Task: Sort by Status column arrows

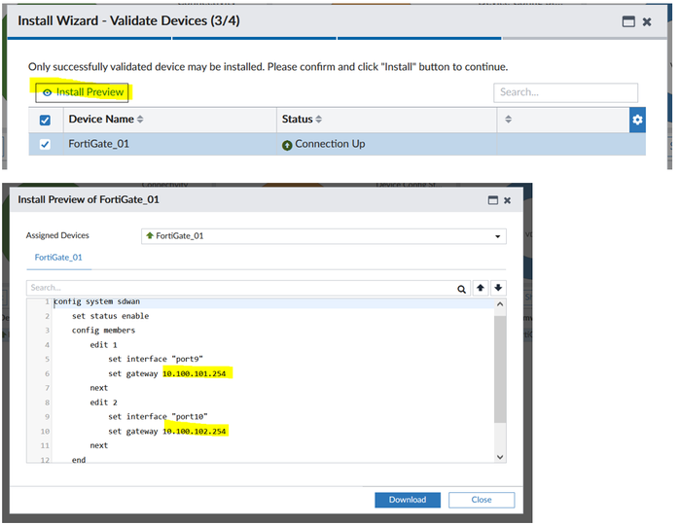Action: pos(319,120)
